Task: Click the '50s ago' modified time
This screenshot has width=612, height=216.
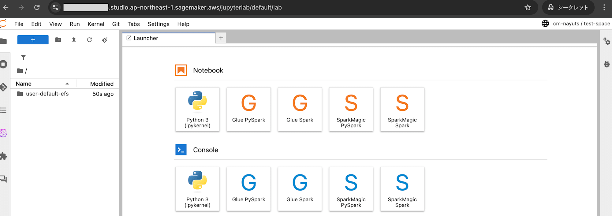Action: point(103,94)
